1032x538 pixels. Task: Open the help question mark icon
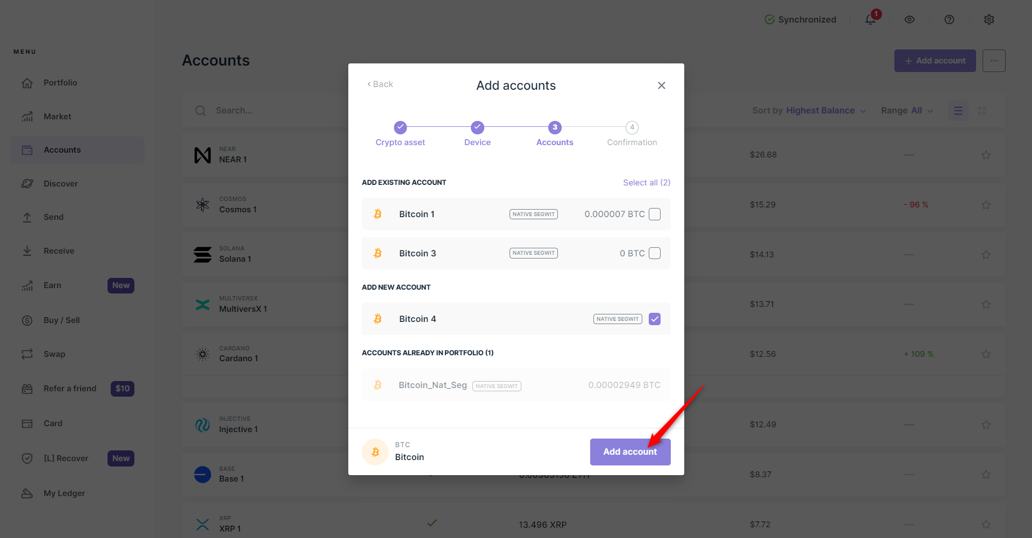[x=949, y=20]
